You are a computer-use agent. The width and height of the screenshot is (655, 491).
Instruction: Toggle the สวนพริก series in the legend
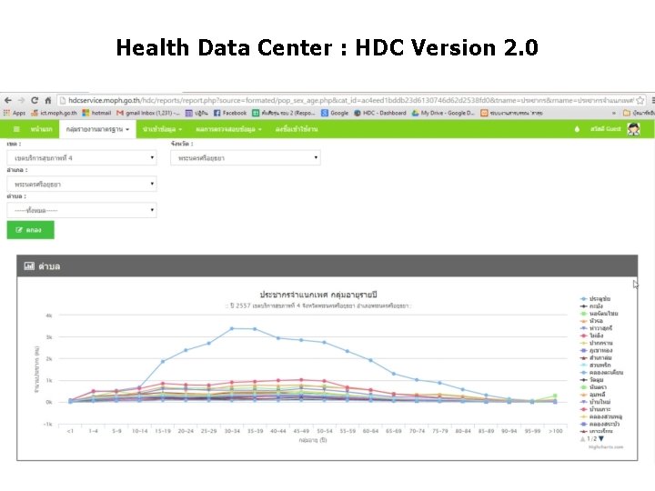[595, 365]
